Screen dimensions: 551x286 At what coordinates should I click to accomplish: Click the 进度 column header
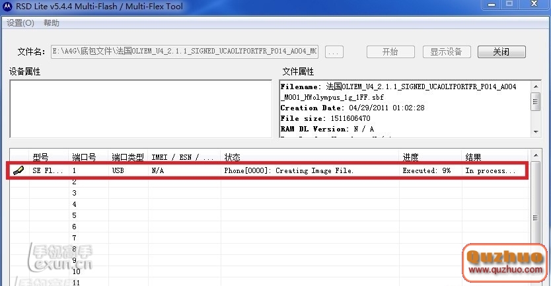click(x=431, y=157)
